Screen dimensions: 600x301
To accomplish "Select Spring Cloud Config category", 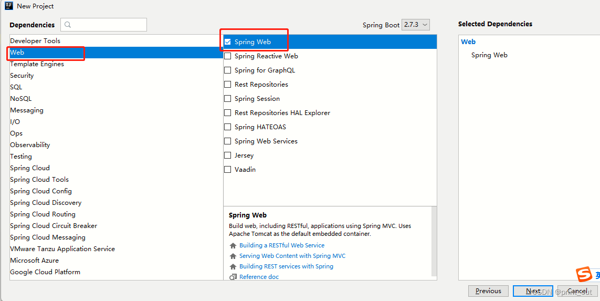I will [117, 191].
